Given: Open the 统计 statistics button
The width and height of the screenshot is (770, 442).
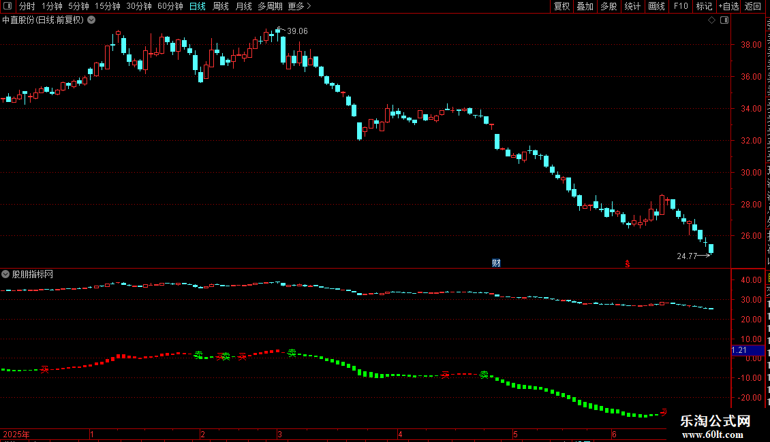Looking at the screenshot, I should tap(632, 6).
